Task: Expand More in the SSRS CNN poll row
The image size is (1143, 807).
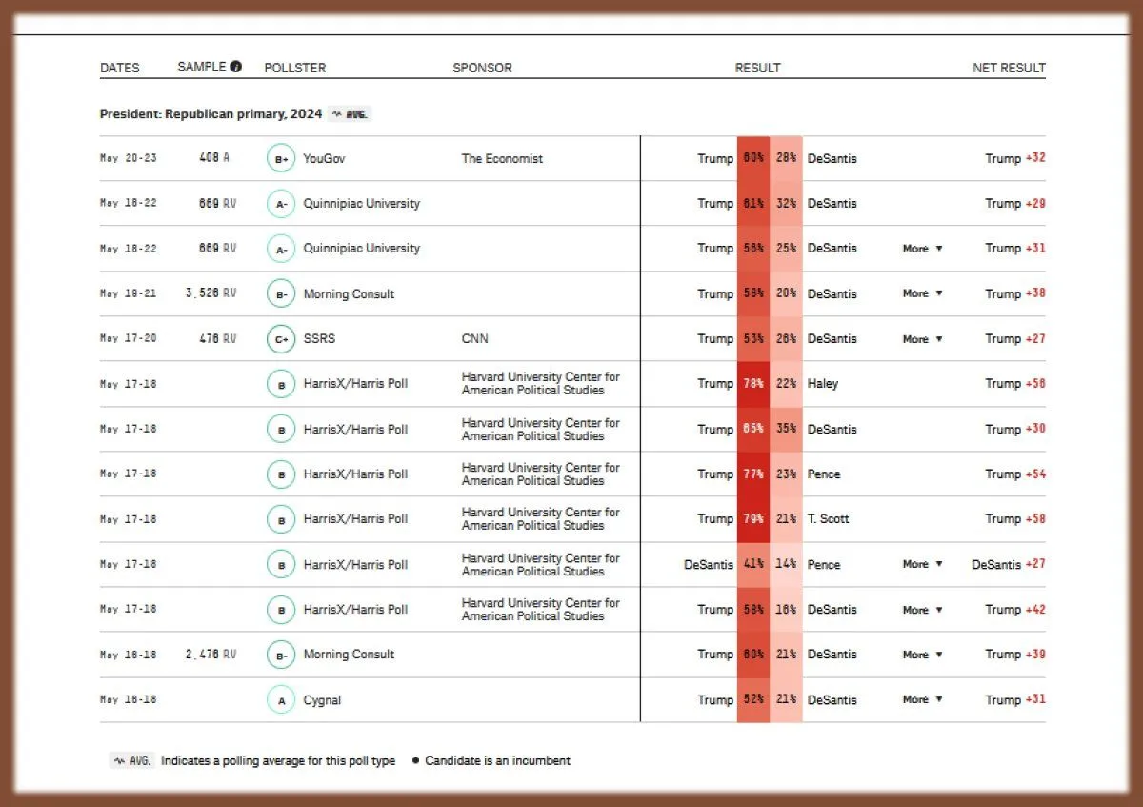Action: click(x=922, y=339)
